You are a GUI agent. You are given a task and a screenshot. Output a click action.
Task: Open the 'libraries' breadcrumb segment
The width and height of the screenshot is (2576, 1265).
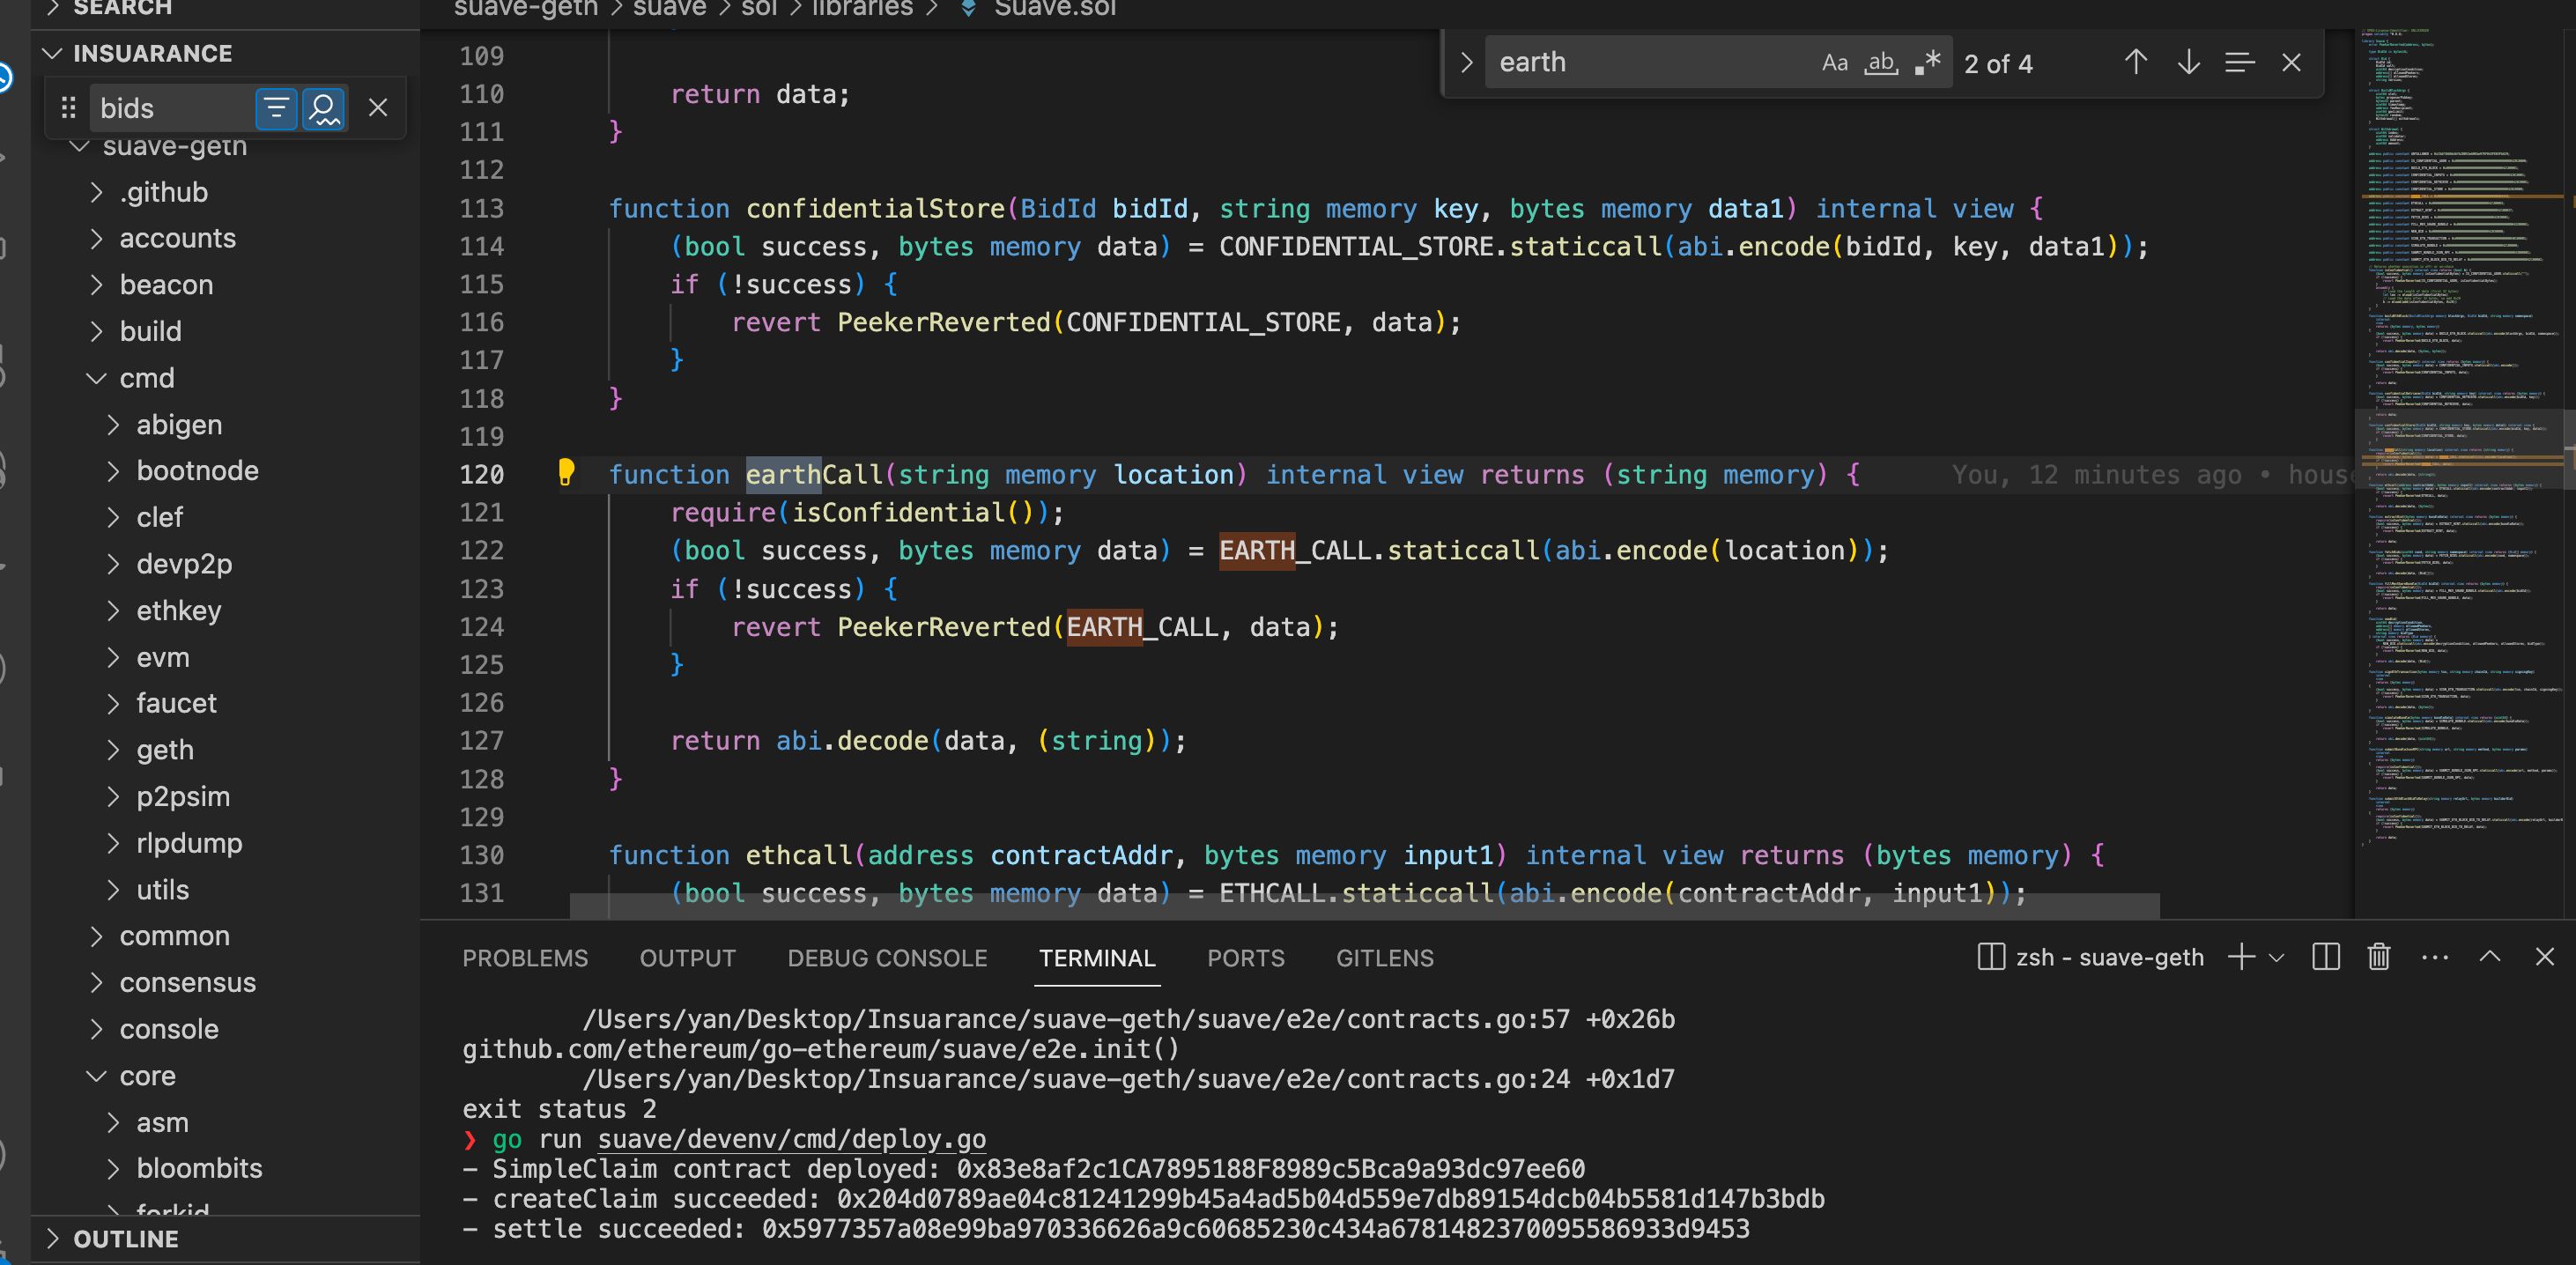pos(862,9)
